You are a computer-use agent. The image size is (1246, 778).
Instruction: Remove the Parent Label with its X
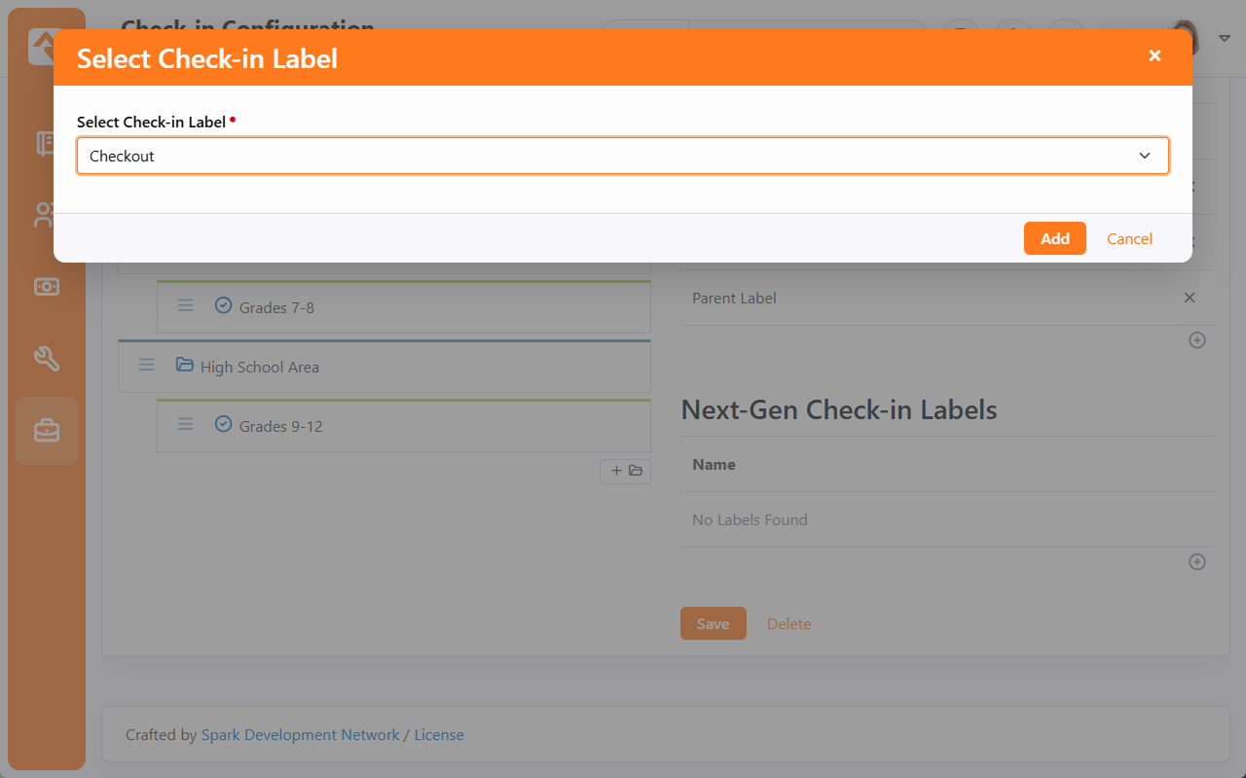(x=1189, y=298)
